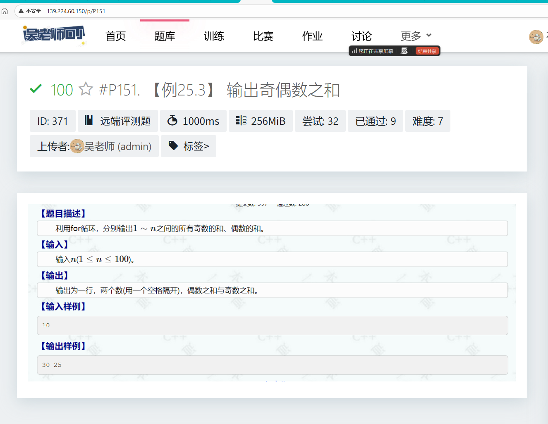The image size is (548, 424).
Task: Open the 吴老师 (admin) uploader profile link
Action: click(118, 146)
